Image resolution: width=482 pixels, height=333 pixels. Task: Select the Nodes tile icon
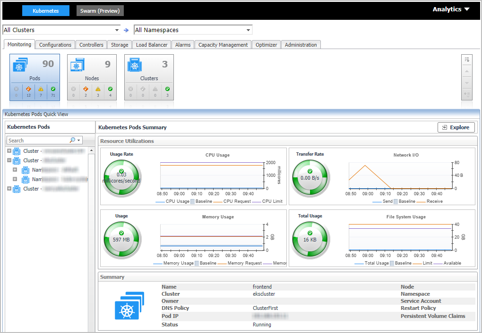click(x=77, y=65)
